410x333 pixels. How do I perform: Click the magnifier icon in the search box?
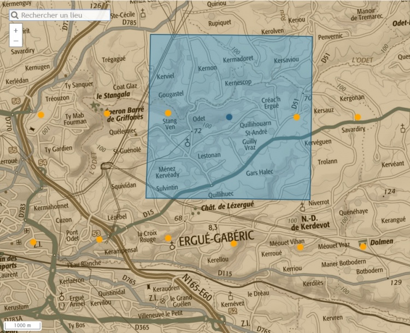pyautogui.click(x=15, y=15)
